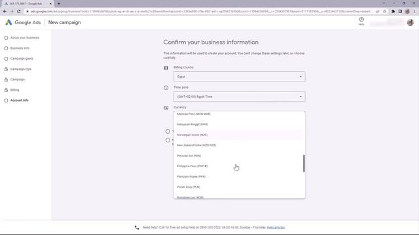
Task: Go to the Billing step in sidebar
Action: point(14,90)
